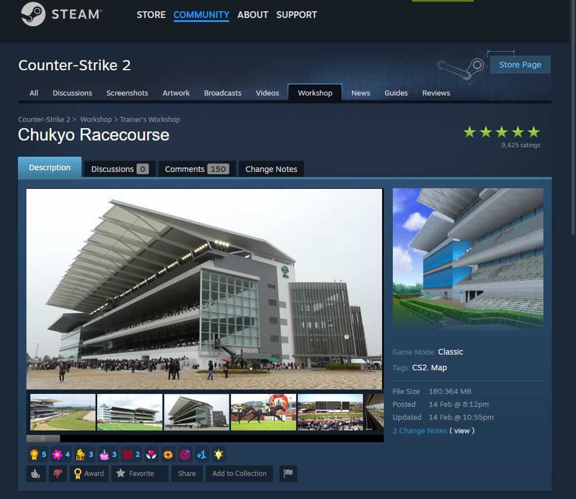This screenshot has width=576, height=499.
Task: Click the pink teacup award with count 3
Action: (108, 455)
